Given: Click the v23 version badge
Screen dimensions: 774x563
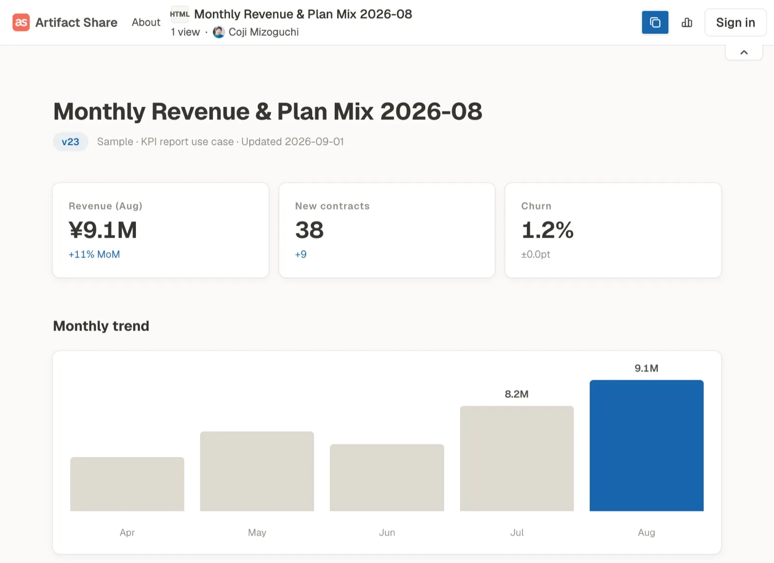Looking at the screenshot, I should [x=71, y=142].
